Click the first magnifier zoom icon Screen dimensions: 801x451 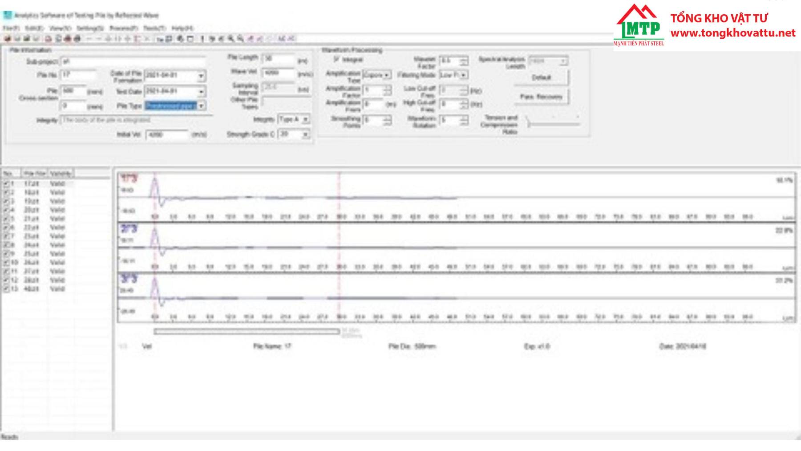(231, 39)
